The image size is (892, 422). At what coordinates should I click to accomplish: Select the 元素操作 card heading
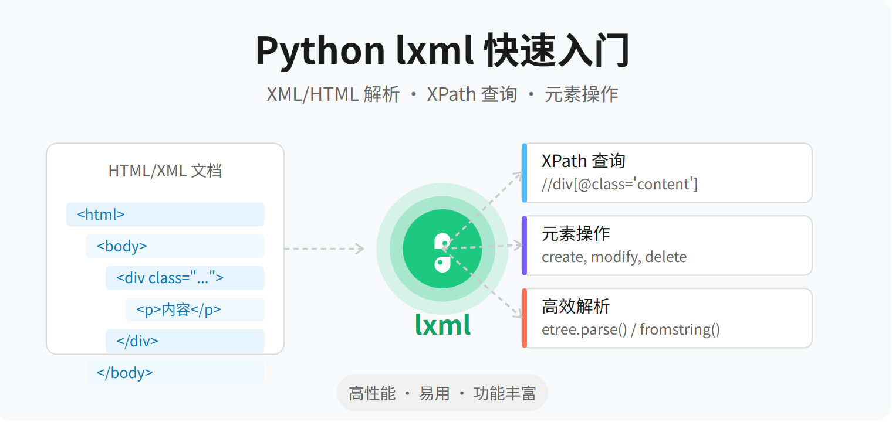click(576, 233)
